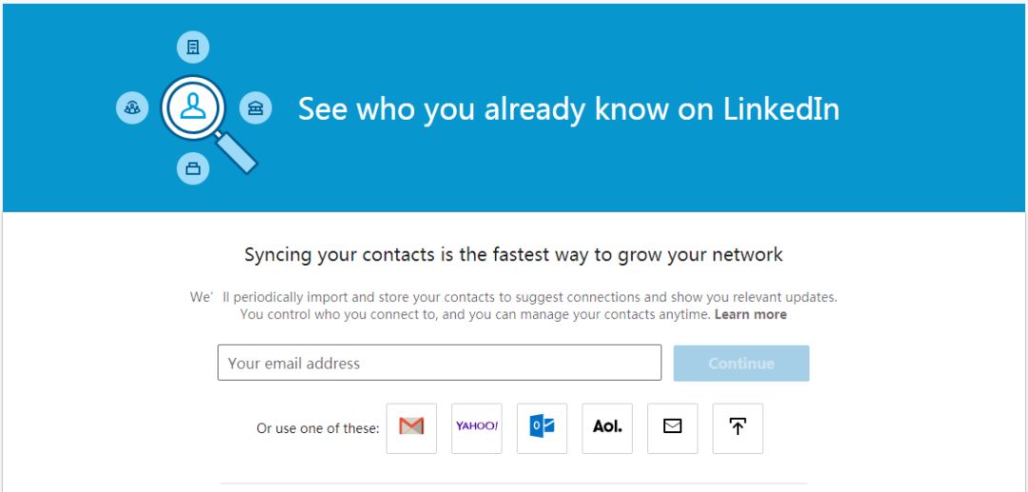Click the 'See who you already know' heading
The image size is (1028, 492).
(x=568, y=108)
